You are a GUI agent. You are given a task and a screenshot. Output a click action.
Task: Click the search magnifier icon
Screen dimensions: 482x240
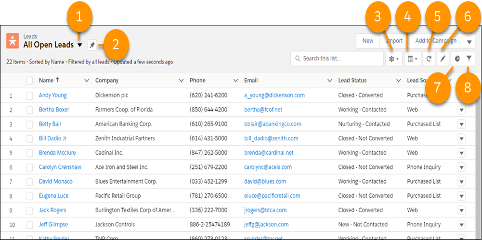[x=297, y=58]
